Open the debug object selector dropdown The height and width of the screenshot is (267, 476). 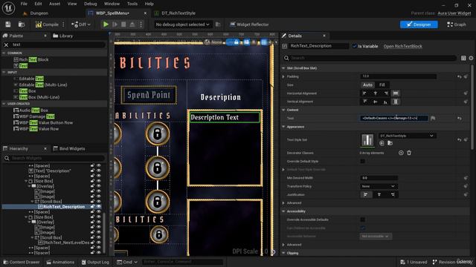[182, 24]
